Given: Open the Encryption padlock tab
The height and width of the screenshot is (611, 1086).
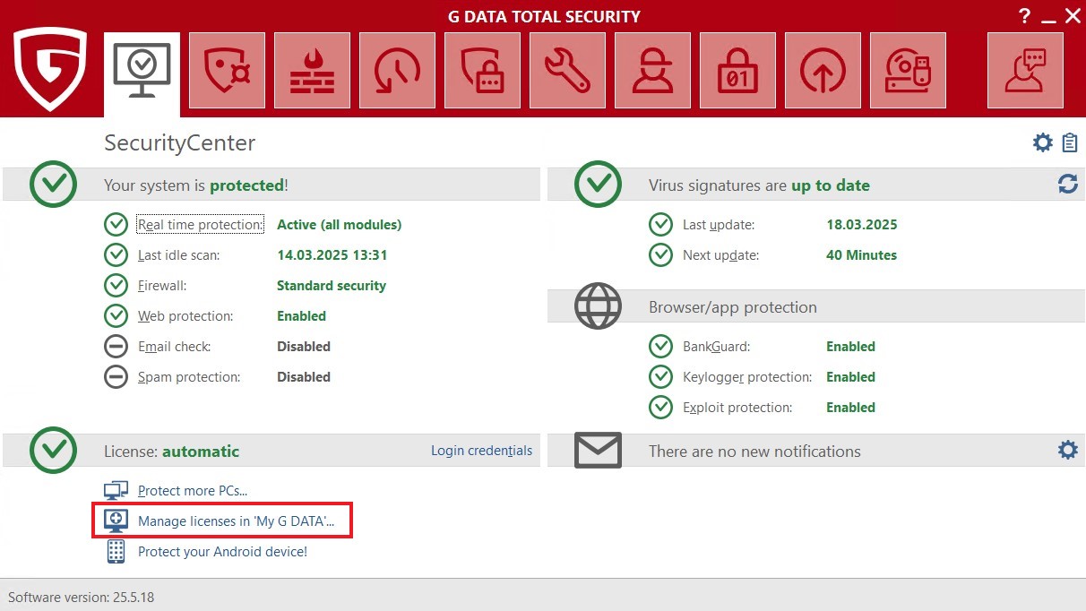Looking at the screenshot, I should [737, 71].
